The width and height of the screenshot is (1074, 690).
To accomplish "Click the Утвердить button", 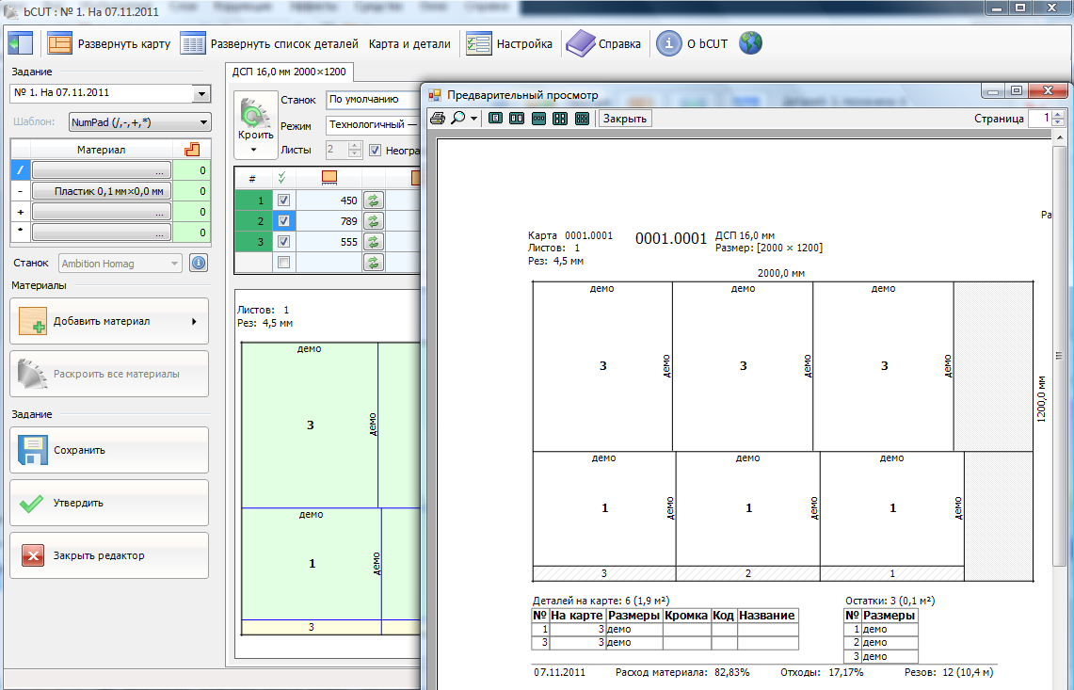I will [x=109, y=503].
